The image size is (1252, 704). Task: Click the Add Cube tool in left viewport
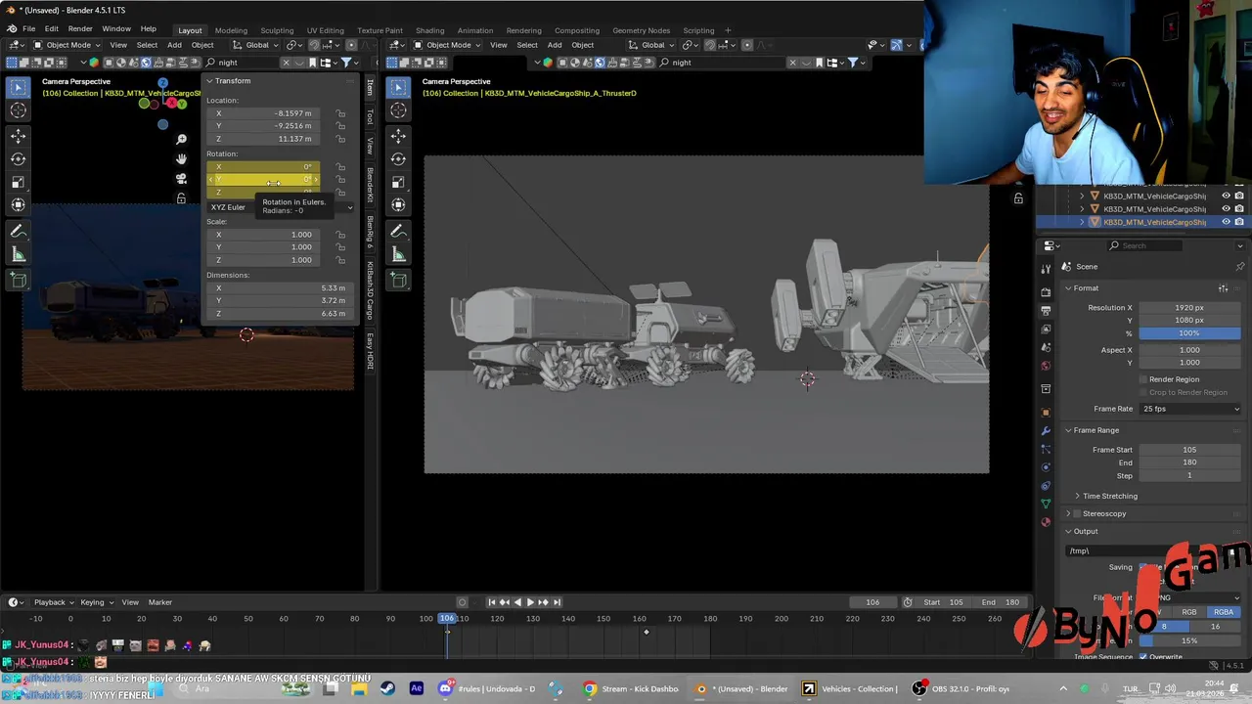click(x=18, y=280)
